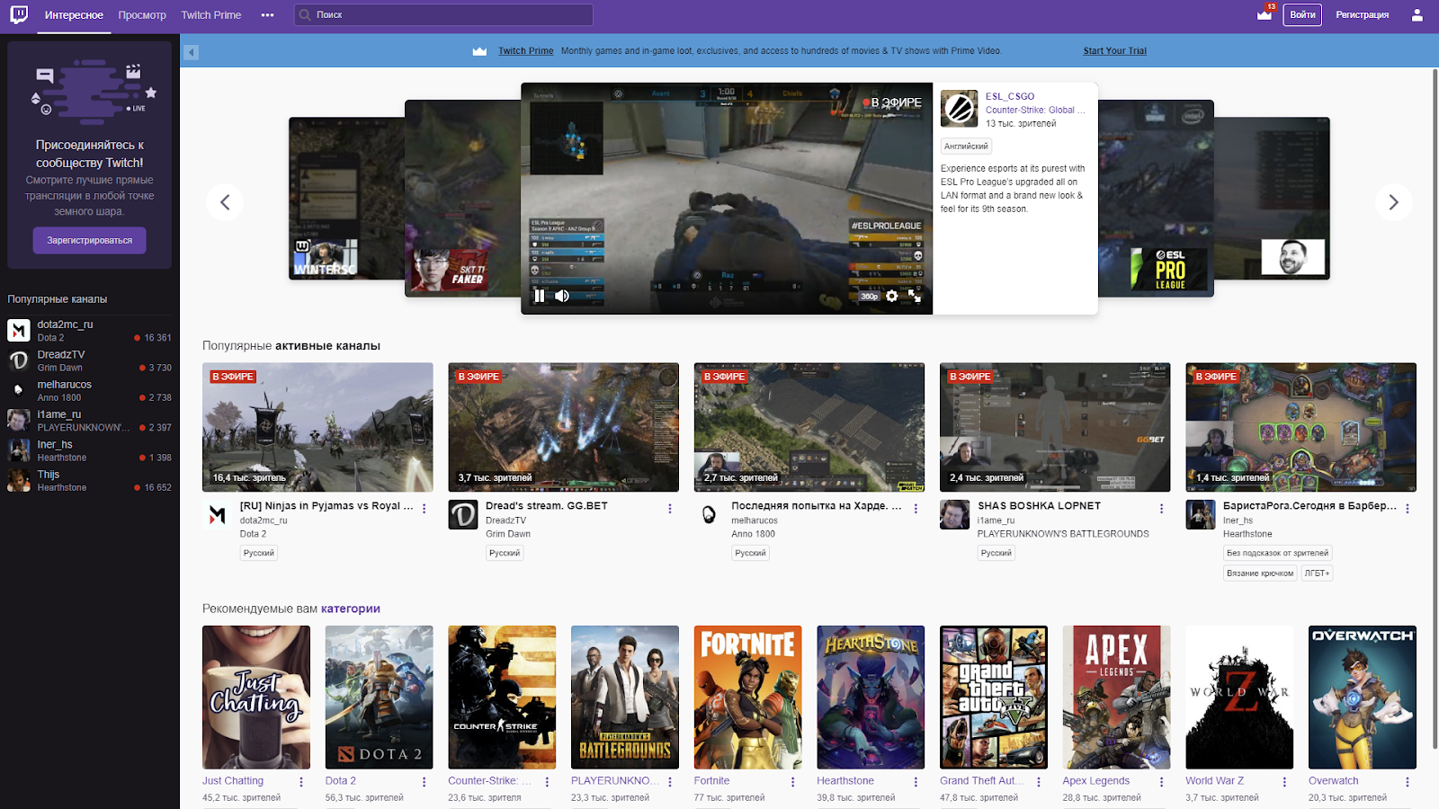
Task: Open the Twitch Prime nav tab
Action: 211,15
